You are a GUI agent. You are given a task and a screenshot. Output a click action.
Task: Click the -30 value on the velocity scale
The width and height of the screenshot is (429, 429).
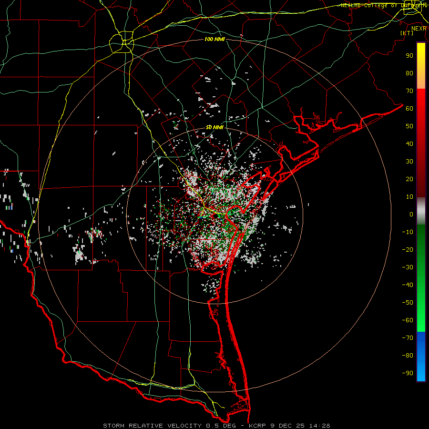point(408,267)
